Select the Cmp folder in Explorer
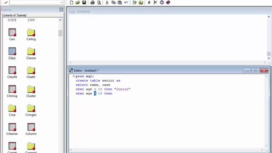 point(12,110)
